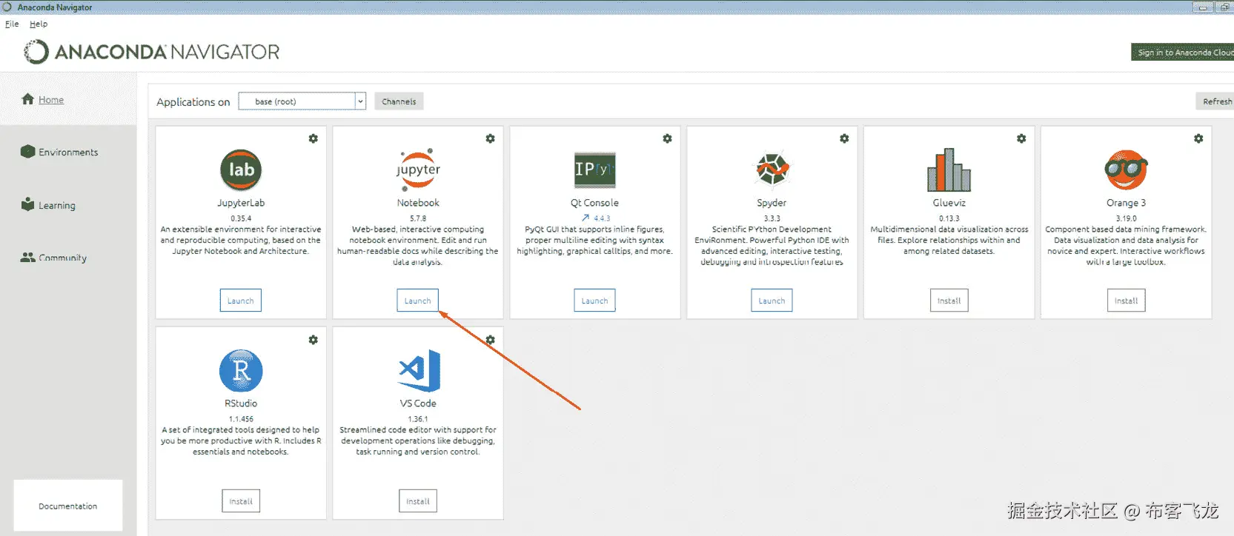Open settings gear on Jupyter Notebook card
The height and width of the screenshot is (536, 1234).
coord(491,138)
